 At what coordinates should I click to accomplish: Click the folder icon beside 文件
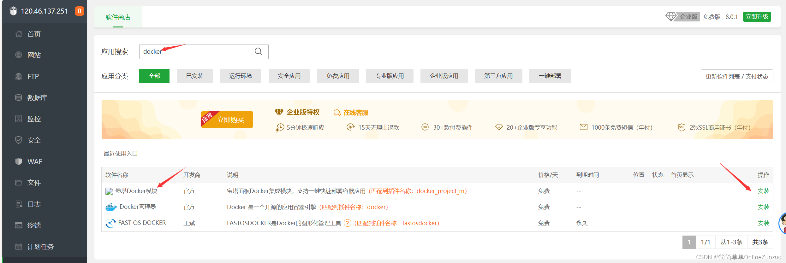[x=19, y=182]
